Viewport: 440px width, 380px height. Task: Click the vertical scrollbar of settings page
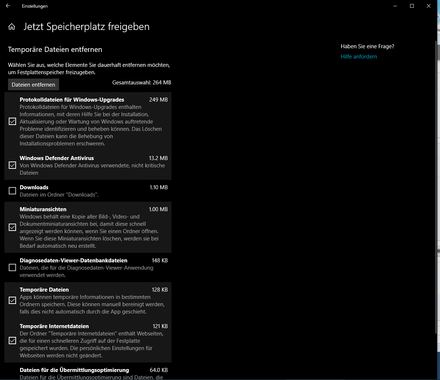coord(436,187)
